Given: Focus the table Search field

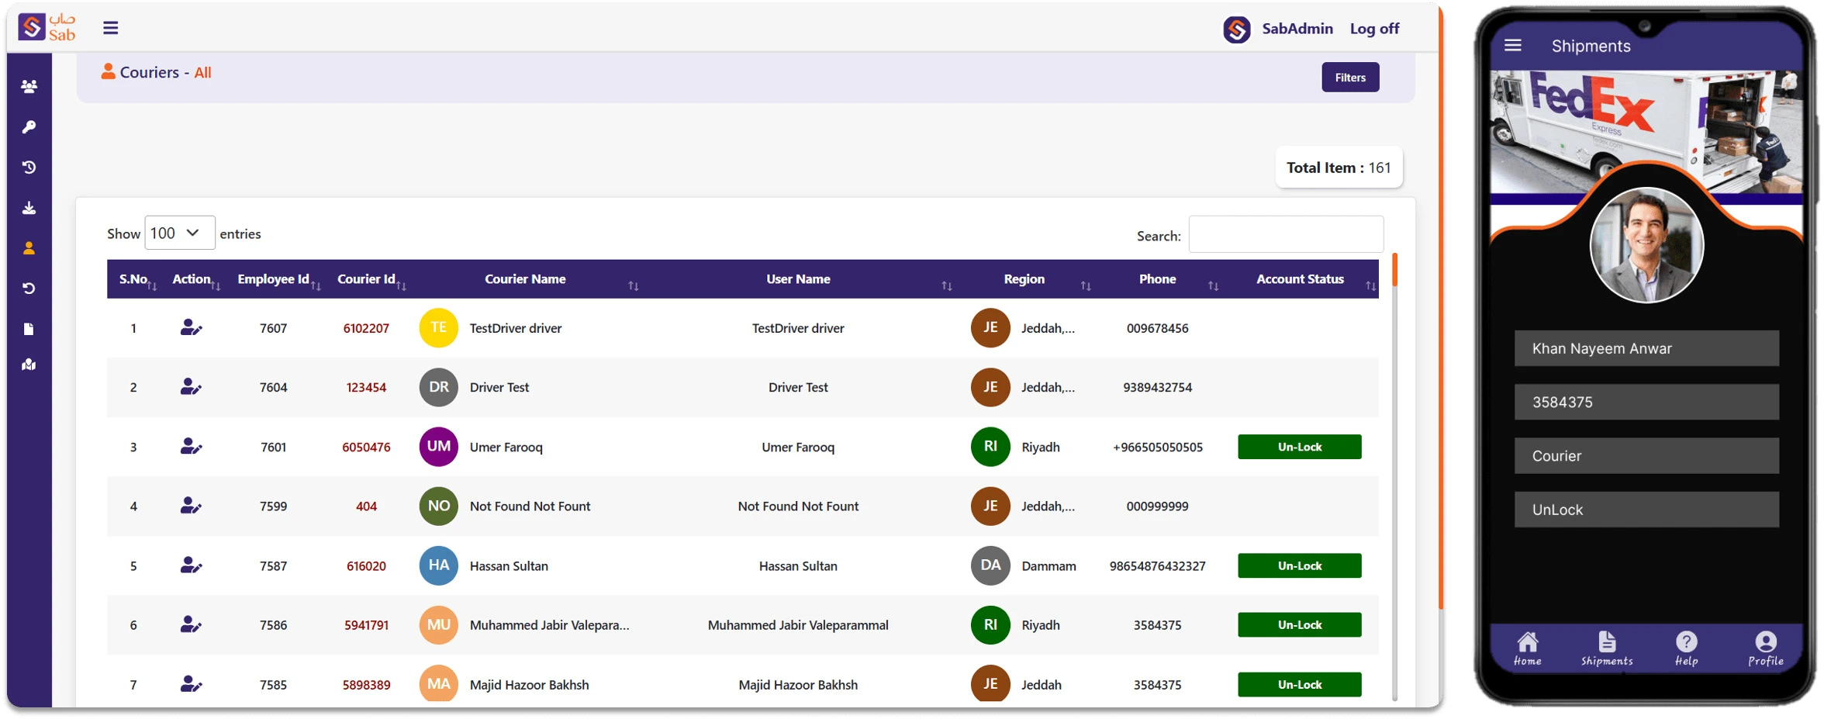Looking at the screenshot, I should [x=1285, y=234].
